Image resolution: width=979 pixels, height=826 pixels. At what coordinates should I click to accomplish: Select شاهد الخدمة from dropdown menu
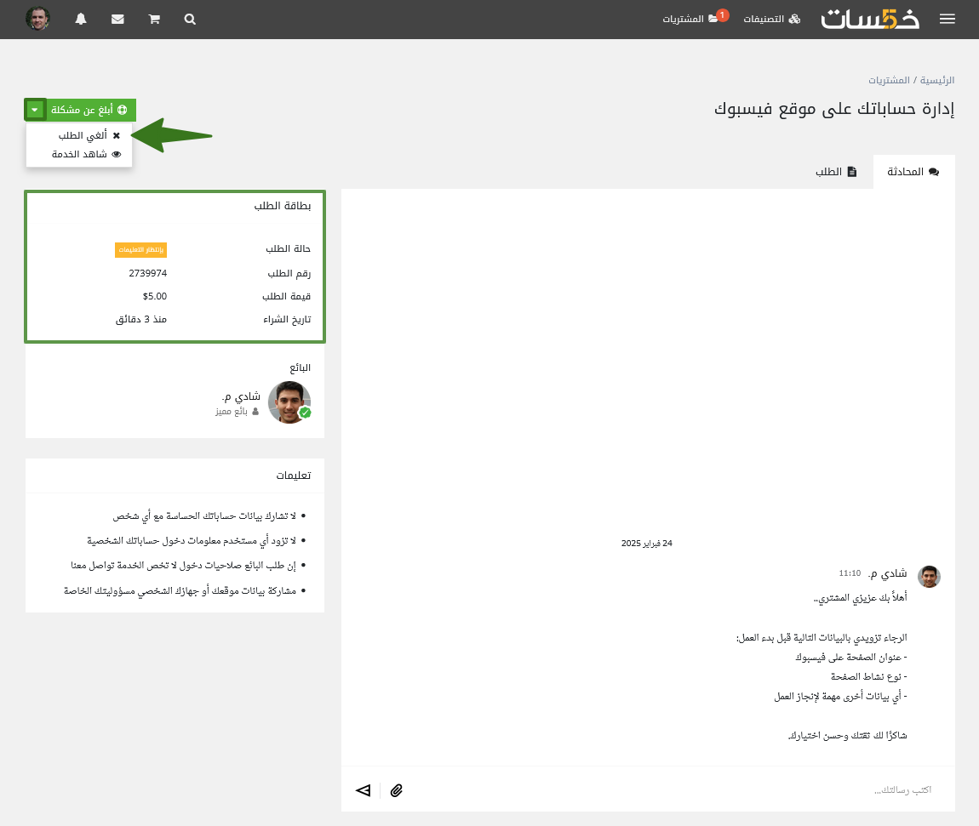coord(87,154)
